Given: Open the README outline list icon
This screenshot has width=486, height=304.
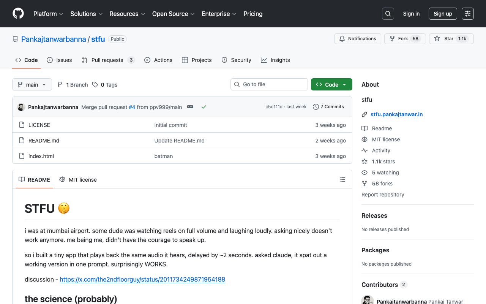Looking at the screenshot, I should tap(342, 179).
